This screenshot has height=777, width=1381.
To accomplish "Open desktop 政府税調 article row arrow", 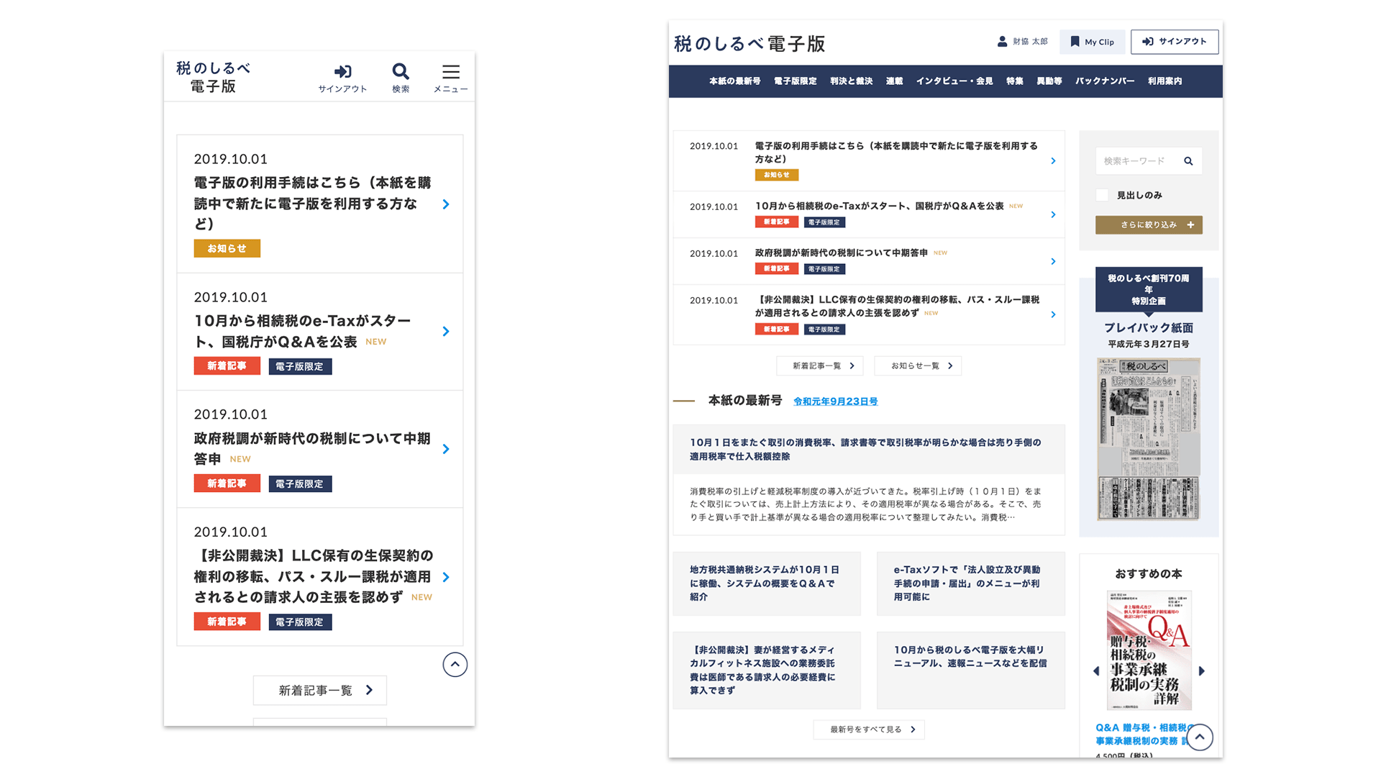I will tap(1053, 261).
